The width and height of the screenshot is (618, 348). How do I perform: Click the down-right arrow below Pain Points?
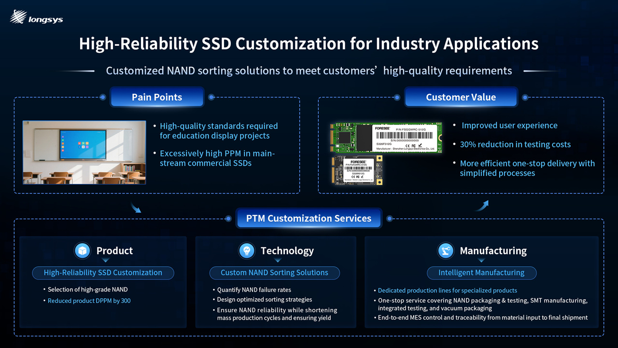click(136, 208)
